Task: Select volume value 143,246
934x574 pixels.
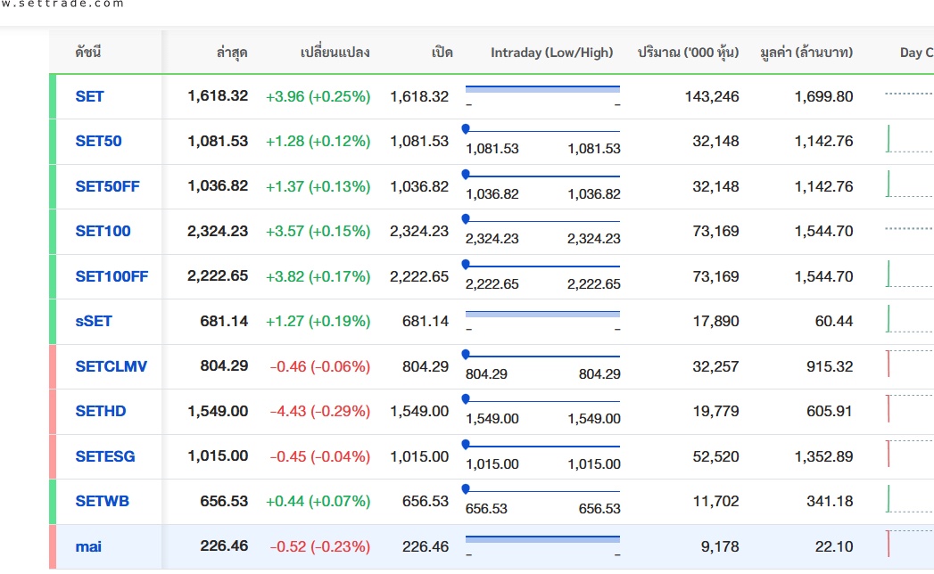Action: tap(712, 96)
